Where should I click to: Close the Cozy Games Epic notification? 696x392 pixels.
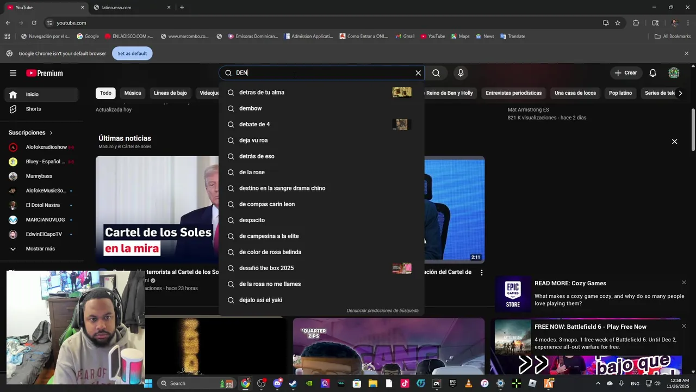coord(684,283)
